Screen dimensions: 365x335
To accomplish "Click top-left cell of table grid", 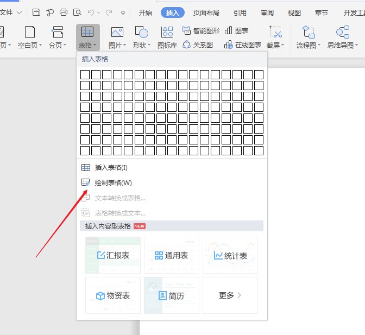I will 85,74.
